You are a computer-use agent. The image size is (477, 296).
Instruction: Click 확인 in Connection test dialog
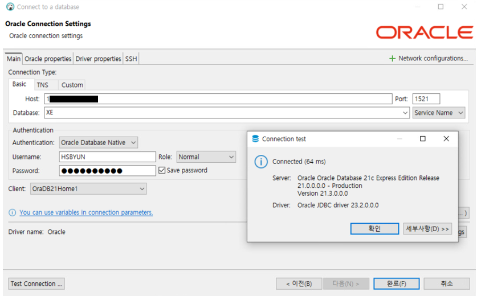pyautogui.click(x=374, y=229)
